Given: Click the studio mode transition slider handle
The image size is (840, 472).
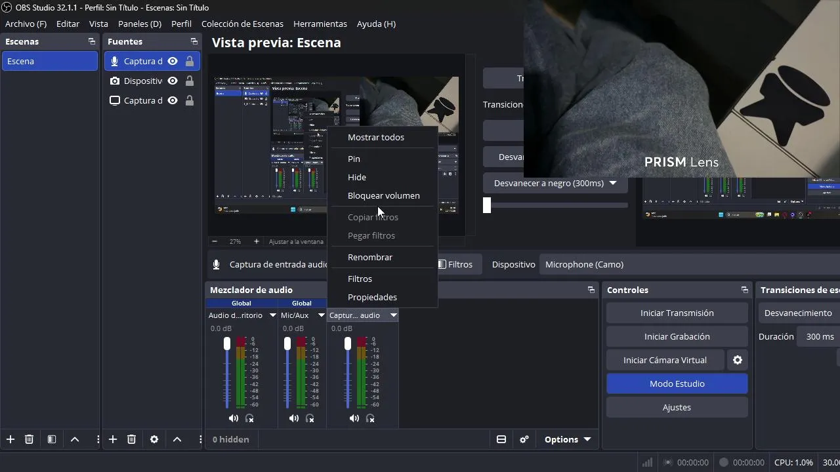Looking at the screenshot, I should (487, 205).
